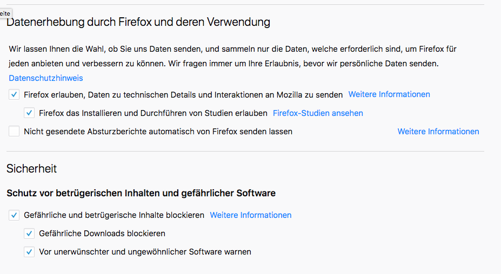Image resolution: width=501 pixels, height=274 pixels.
Task: Click the Schutz vor betrügerischen Inhalten subheading
Action: pyautogui.click(x=141, y=193)
